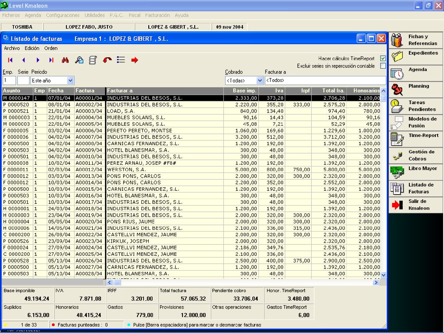
Task: Open Fichas y Referencias sidebar icon
Action: [x=397, y=40]
